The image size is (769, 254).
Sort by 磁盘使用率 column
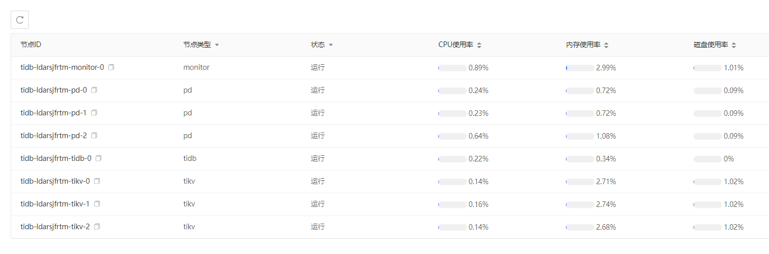pos(734,45)
